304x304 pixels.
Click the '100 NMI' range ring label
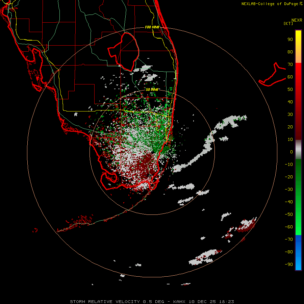152,27
